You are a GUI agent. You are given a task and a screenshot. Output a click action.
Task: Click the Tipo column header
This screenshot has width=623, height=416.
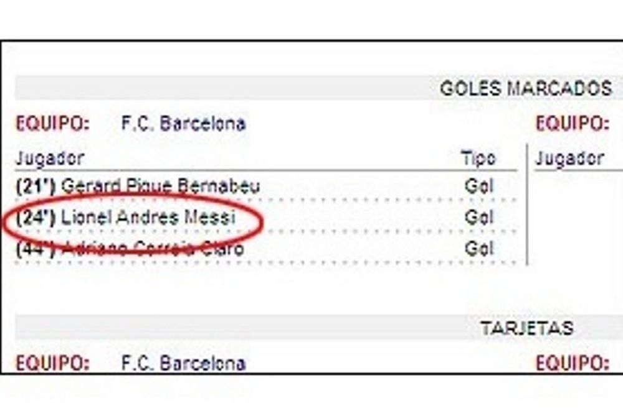(478, 158)
